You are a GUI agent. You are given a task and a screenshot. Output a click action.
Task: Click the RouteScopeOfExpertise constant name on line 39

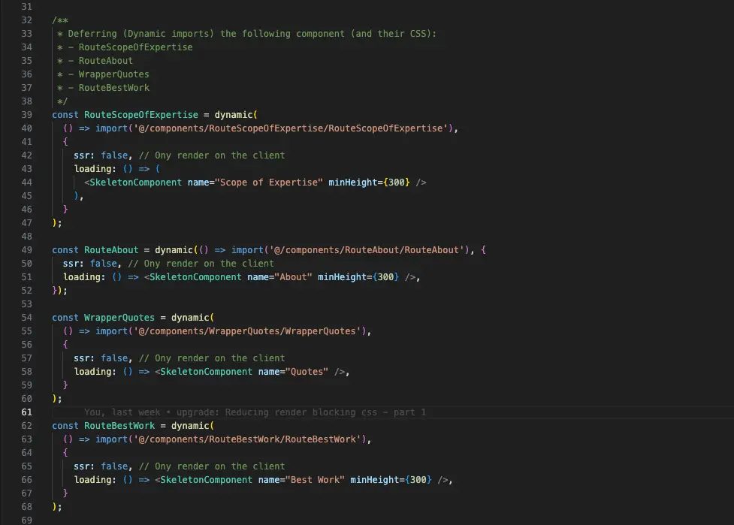(141, 115)
